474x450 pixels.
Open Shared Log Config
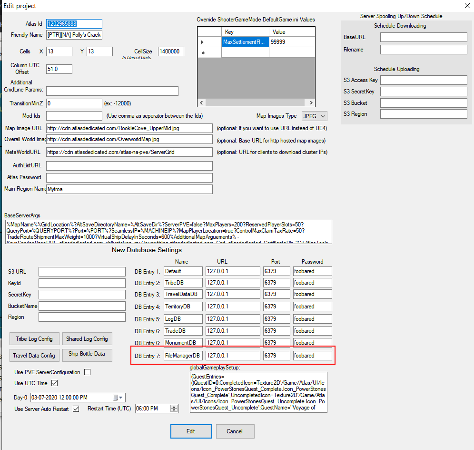pyautogui.click(x=87, y=338)
